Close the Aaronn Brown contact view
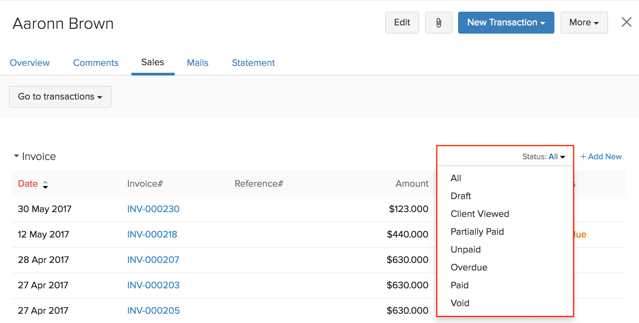This screenshot has width=639, height=323. point(627,22)
